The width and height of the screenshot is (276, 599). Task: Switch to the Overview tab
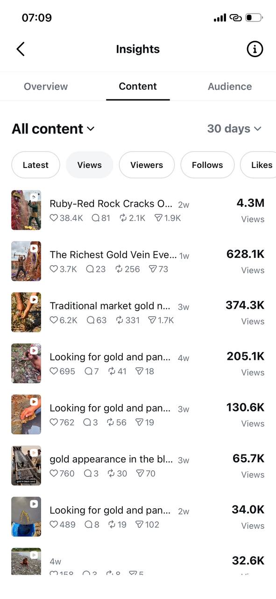pos(46,87)
